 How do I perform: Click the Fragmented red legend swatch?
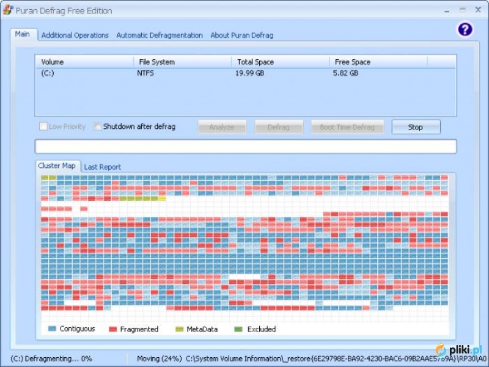(x=112, y=329)
